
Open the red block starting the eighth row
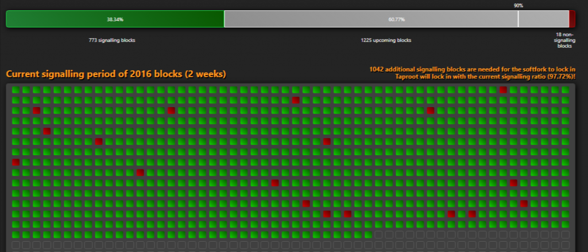point(16,162)
